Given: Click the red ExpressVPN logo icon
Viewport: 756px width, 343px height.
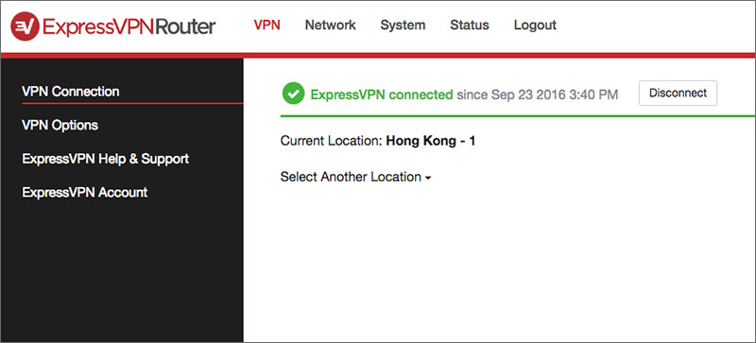Looking at the screenshot, I should coord(25,26).
